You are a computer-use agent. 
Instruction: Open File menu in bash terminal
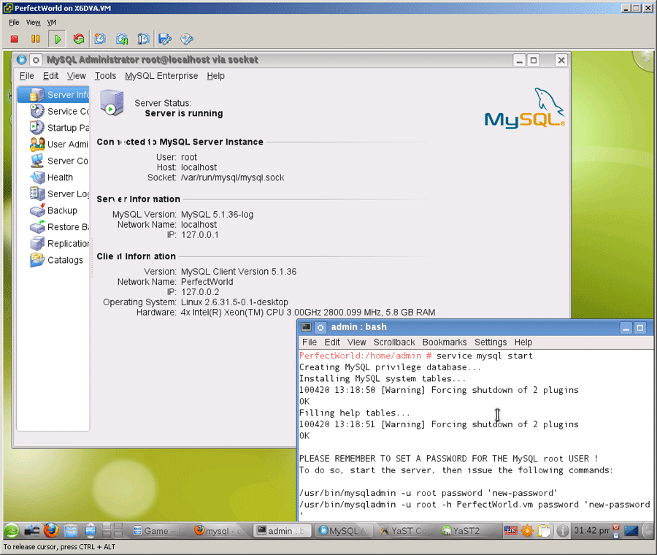[x=310, y=342]
